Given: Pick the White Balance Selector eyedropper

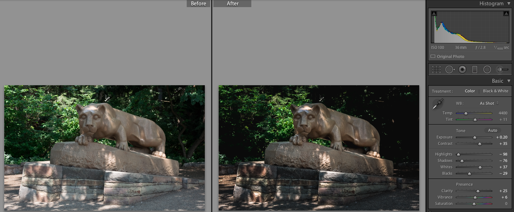Looking at the screenshot, I should click(437, 105).
